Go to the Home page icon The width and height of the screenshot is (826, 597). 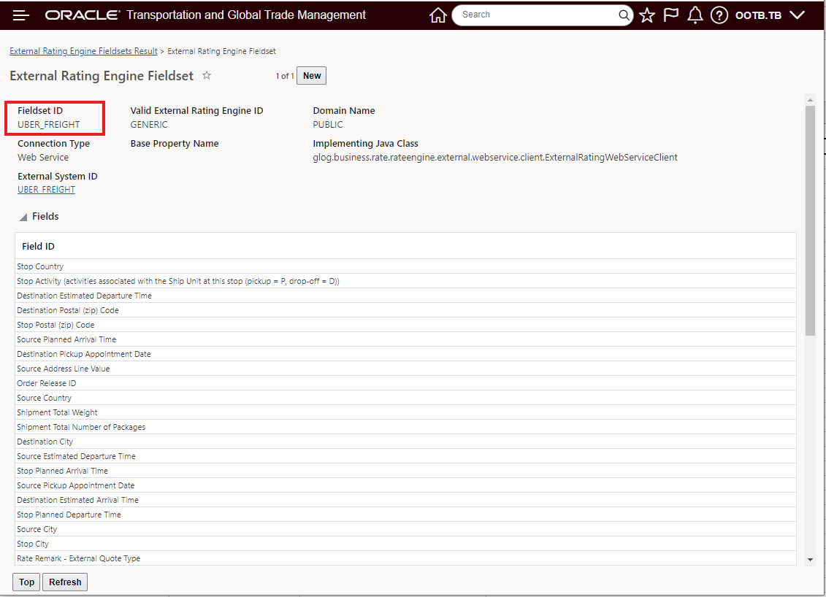(x=437, y=15)
